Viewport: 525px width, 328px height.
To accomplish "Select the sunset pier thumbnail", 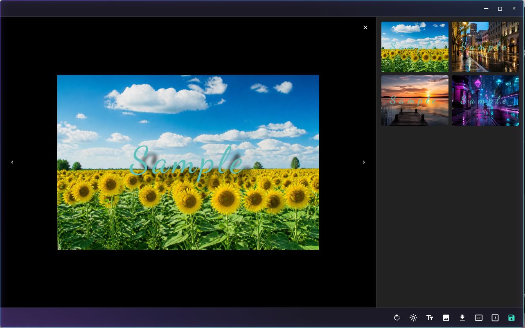I will click(x=415, y=100).
